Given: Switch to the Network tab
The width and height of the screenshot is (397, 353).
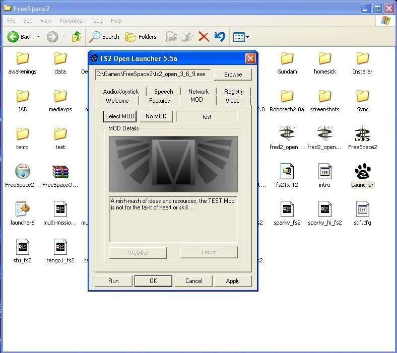Looking at the screenshot, I should pos(198,91).
